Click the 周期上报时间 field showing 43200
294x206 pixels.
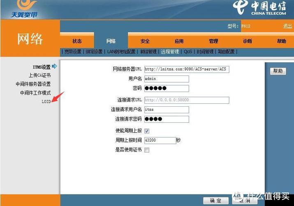(160, 140)
